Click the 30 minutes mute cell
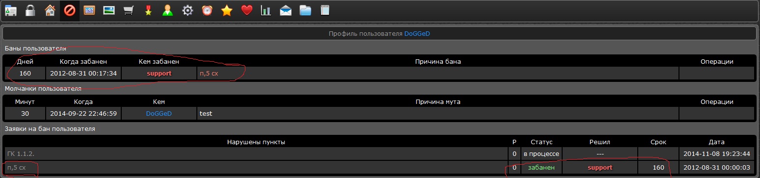The width and height of the screenshot is (760, 178). click(25, 114)
